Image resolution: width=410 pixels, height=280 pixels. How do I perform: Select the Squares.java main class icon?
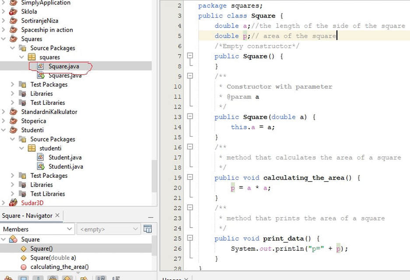point(41,76)
